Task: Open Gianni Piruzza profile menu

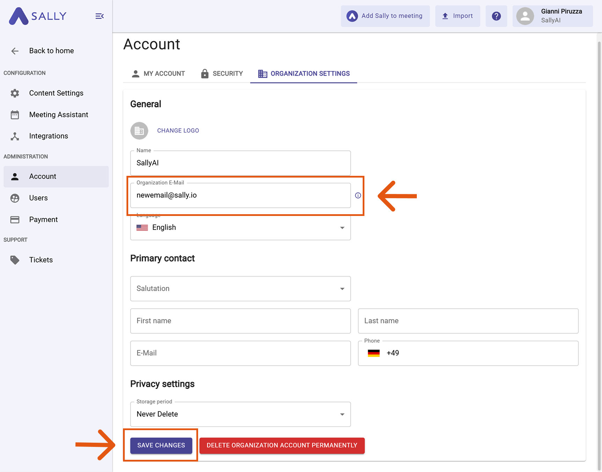Action: click(552, 16)
